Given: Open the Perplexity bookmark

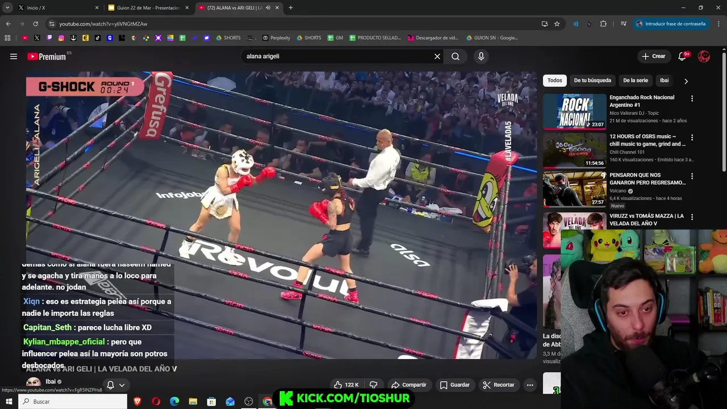Looking at the screenshot, I should click(276, 38).
